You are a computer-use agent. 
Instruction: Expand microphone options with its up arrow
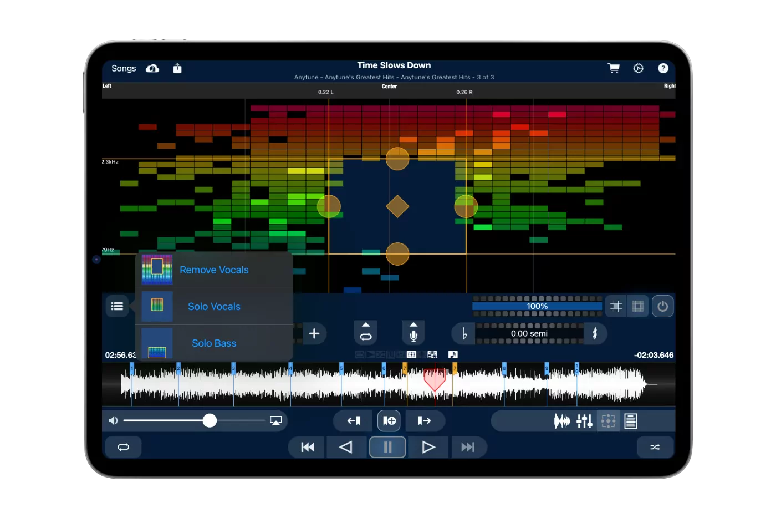click(x=413, y=323)
